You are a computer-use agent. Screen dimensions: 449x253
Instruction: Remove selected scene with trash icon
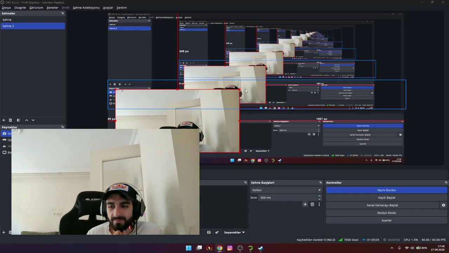(11, 120)
